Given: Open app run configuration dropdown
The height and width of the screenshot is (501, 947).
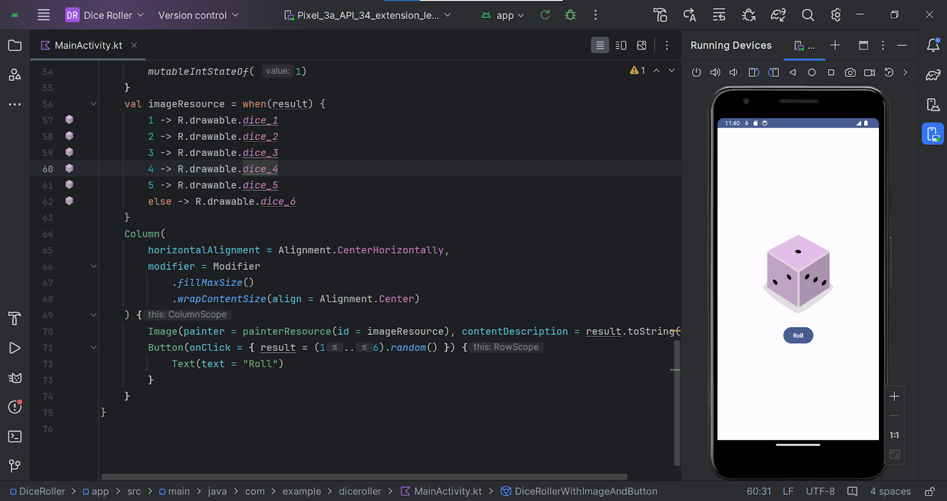Looking at the screenshot, I should 503,15.
